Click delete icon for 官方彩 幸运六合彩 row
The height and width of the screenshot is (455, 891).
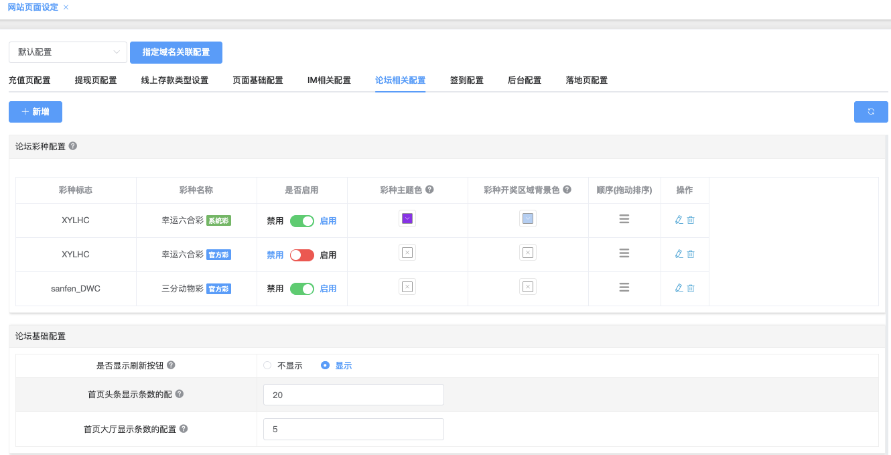[x=691, y=254]
